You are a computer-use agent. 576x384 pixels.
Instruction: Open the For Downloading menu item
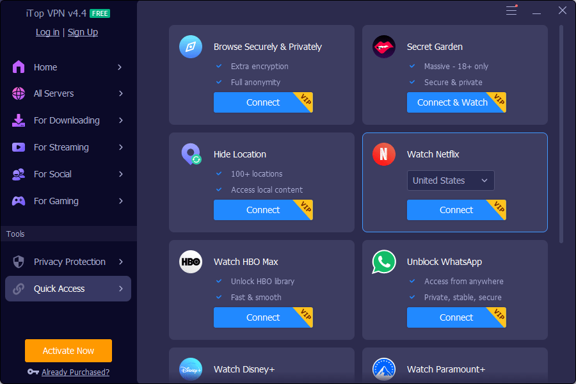pyautogui.click(x=68, y=120)
